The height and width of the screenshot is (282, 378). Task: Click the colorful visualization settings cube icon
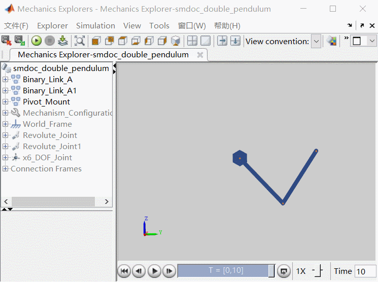(332, 41)
